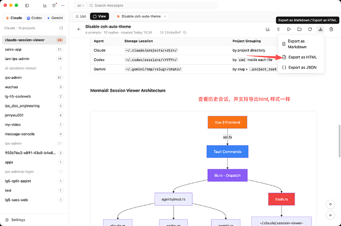This screenshot has width=341, height=226.
Task: Open Settings at the sidebar bottom
Action: click(15, 220)
